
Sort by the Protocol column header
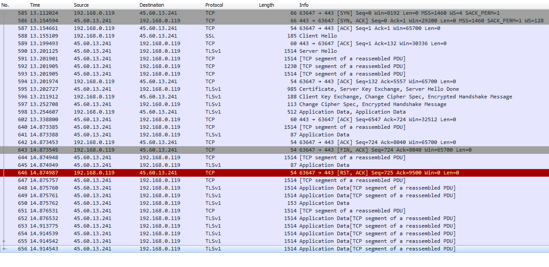(230, 5)
